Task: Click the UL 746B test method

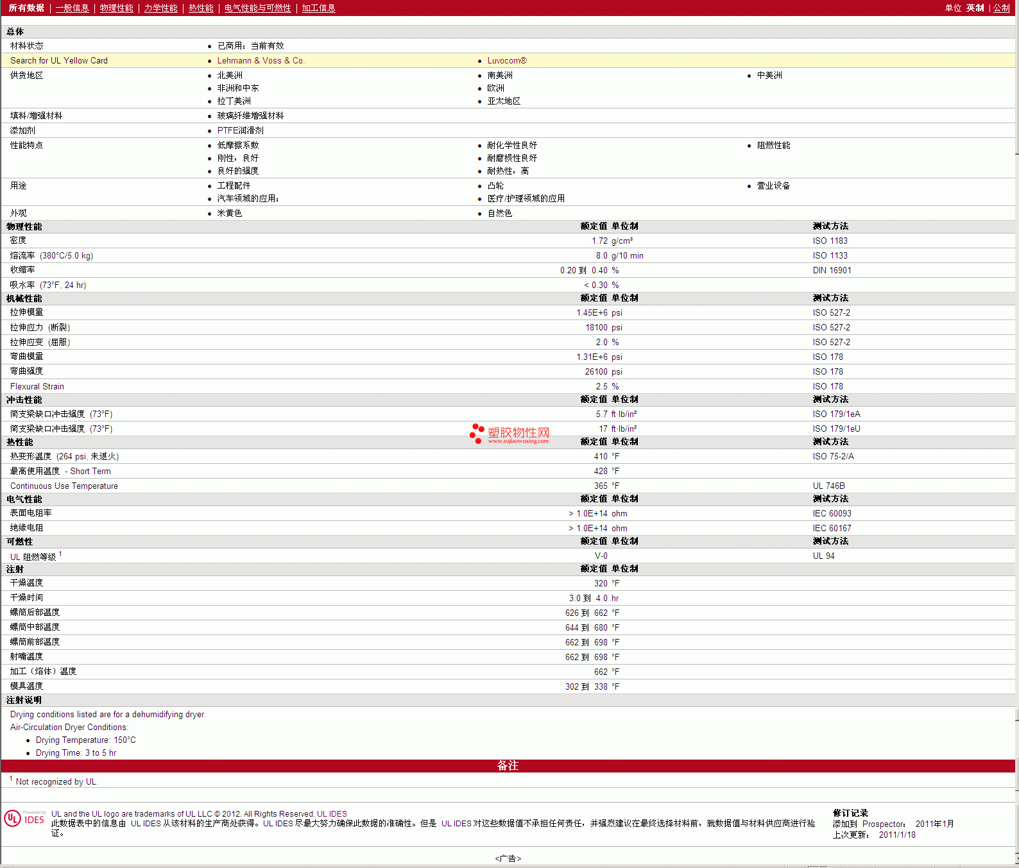Action: point(829,486)
